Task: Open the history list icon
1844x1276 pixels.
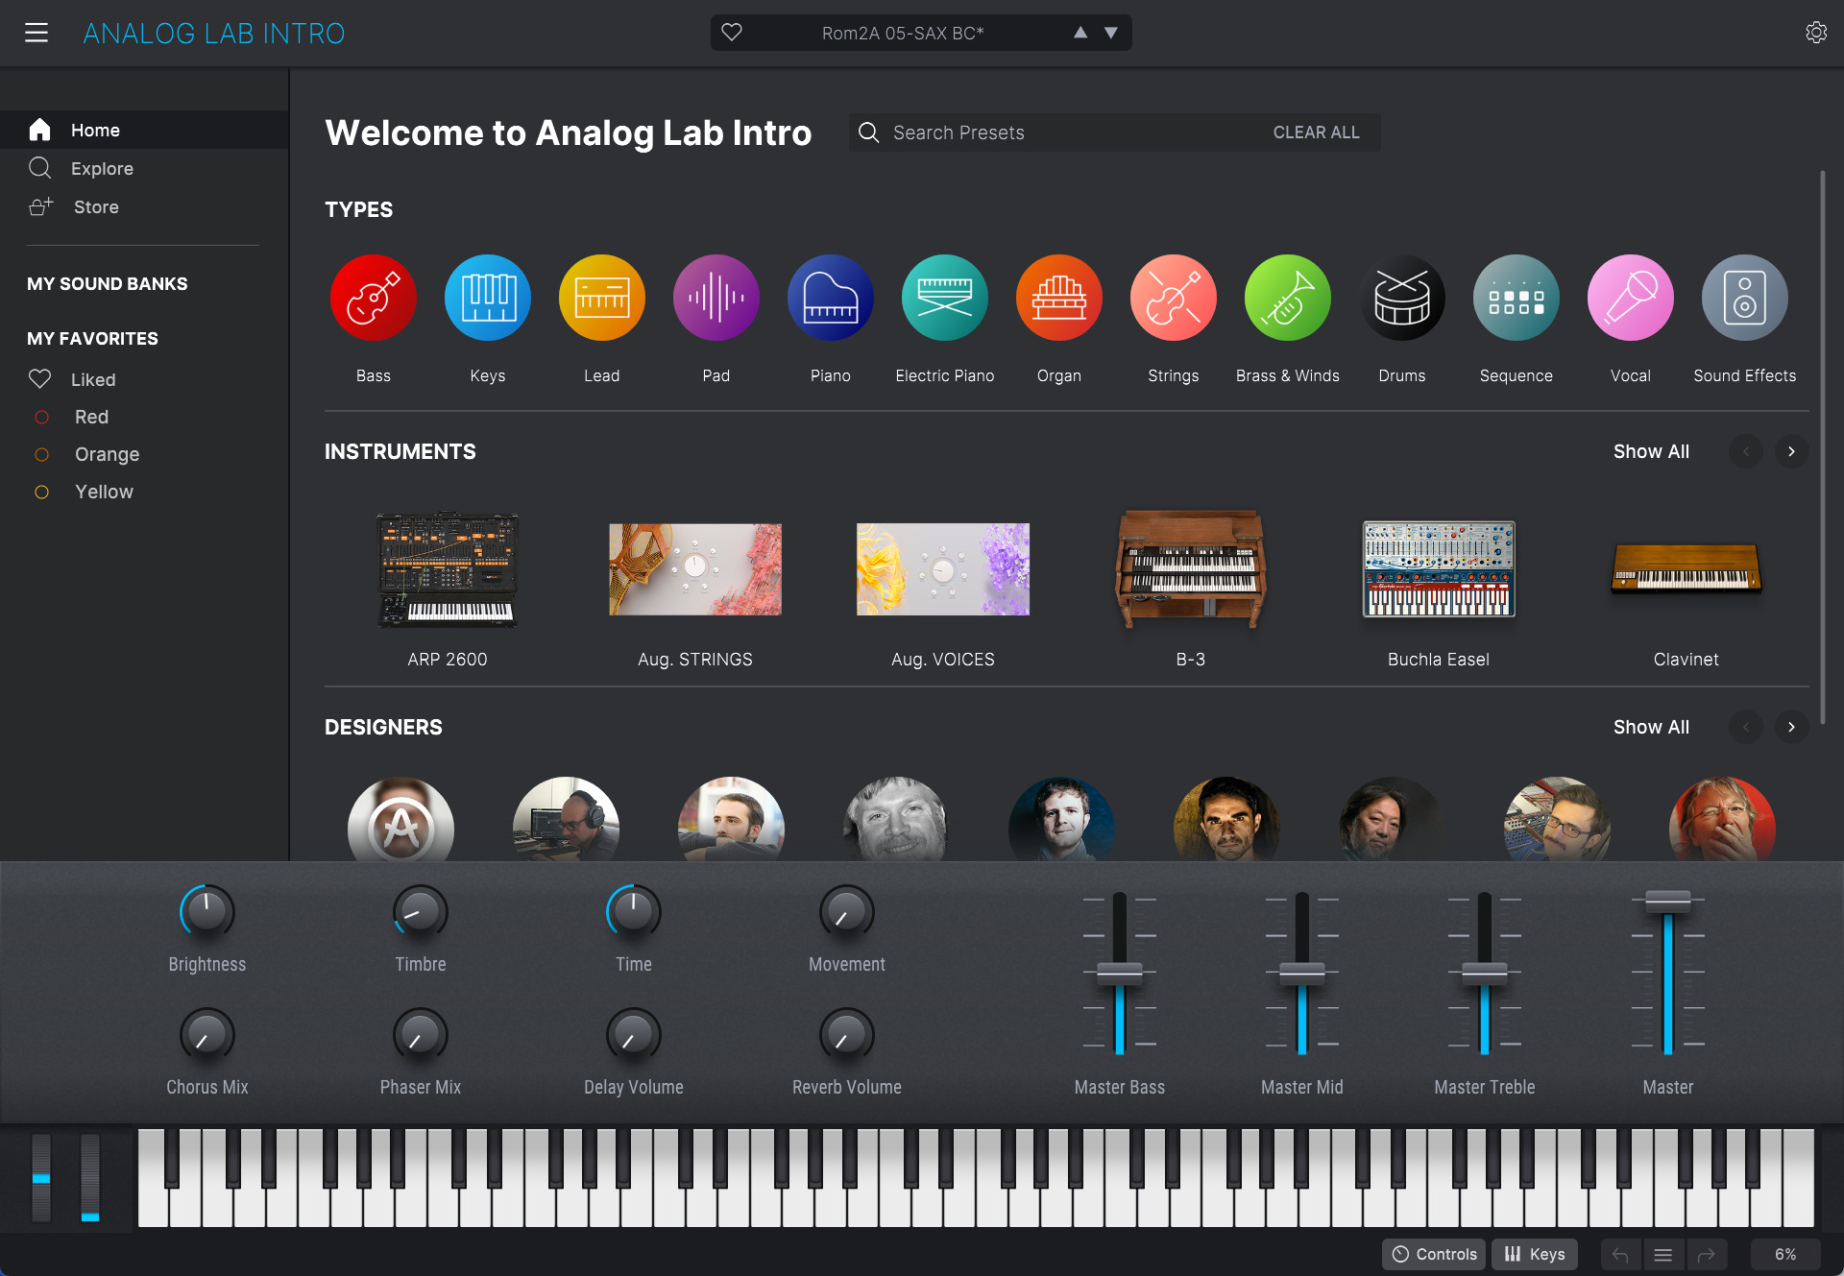Action: pyautogui.click(x=1663, y=1254)
